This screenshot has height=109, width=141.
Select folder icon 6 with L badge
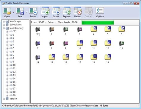point(122,29)
